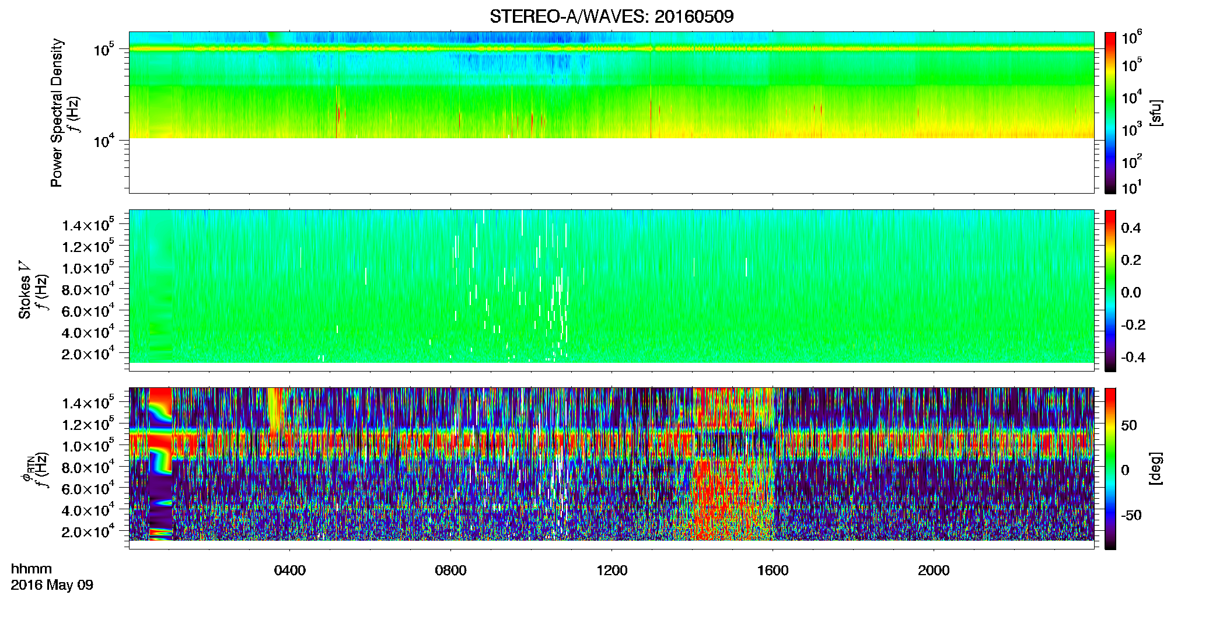Click the 10^4 frequency tick of the top panel

tap(104, 141)
